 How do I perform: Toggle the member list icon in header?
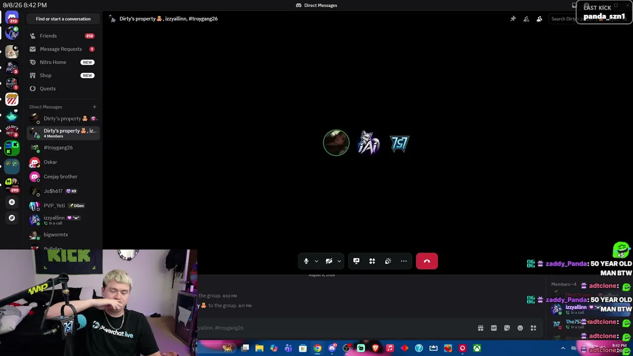click(539, 19)
